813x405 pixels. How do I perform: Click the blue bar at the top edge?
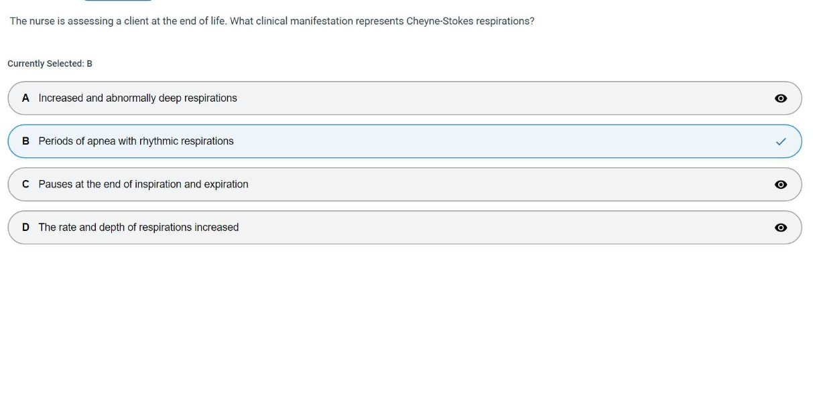[118, 1]
